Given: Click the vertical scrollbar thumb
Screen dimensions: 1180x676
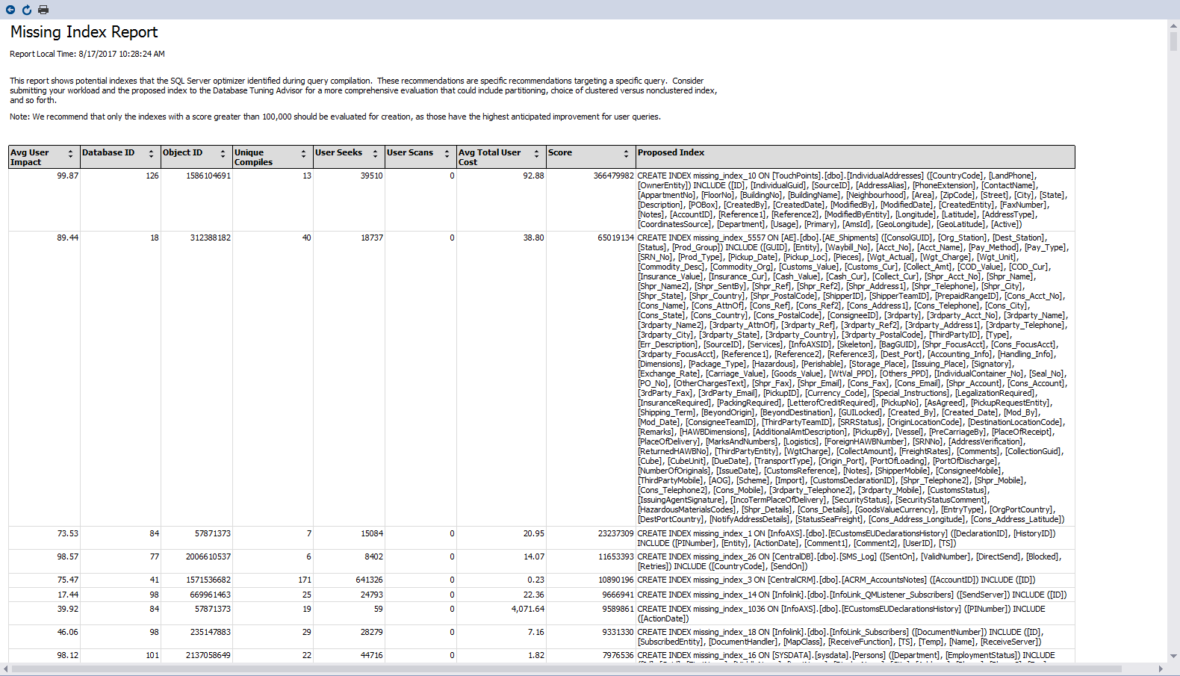Looking at the screenshot, I should point(1173,40).
